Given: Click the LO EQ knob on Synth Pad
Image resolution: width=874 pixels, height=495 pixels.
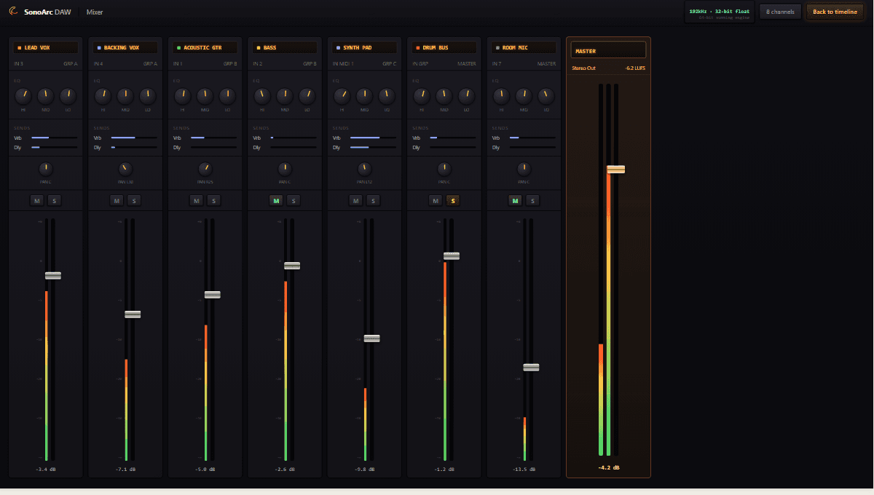Looking at the screenshot, I should (387, 95).
